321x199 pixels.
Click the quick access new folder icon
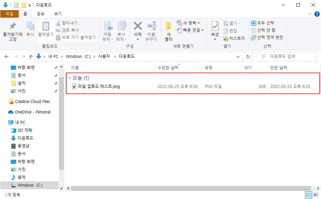click(24, 5)
